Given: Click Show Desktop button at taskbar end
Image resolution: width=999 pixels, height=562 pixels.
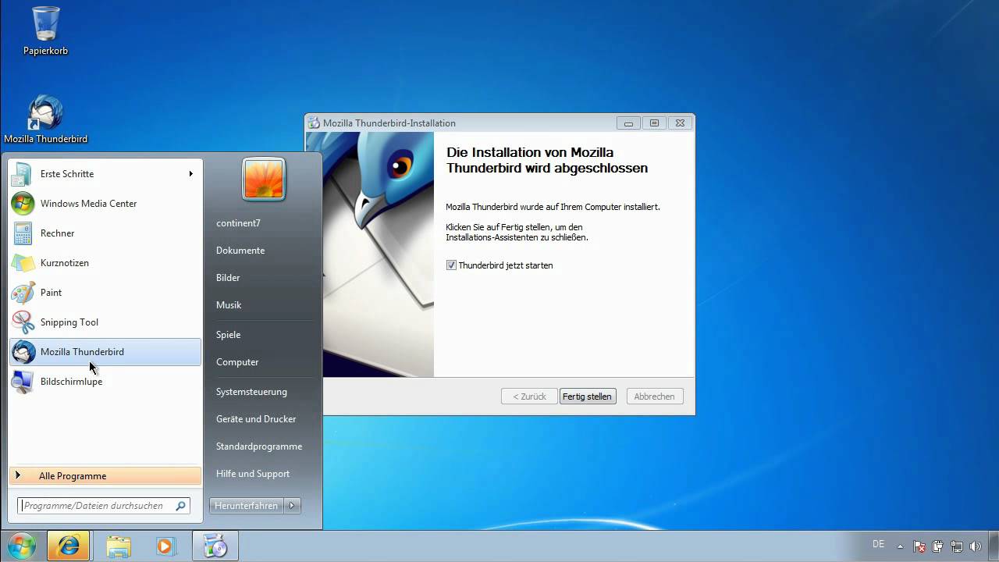Looking at the screenshot, I should point(994,546).
